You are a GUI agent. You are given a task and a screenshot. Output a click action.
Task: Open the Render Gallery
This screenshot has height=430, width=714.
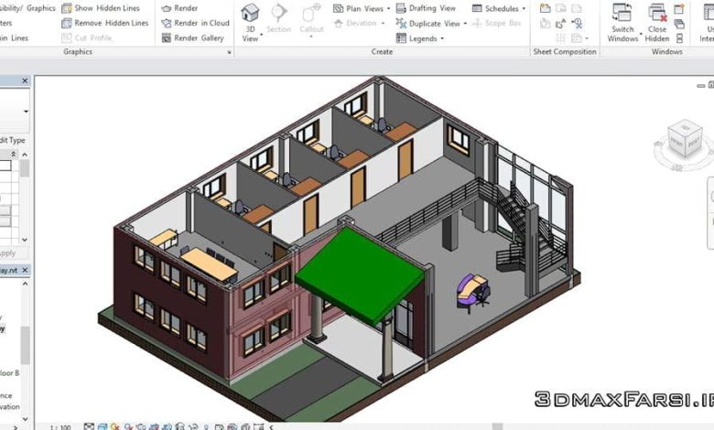[193, 38]
